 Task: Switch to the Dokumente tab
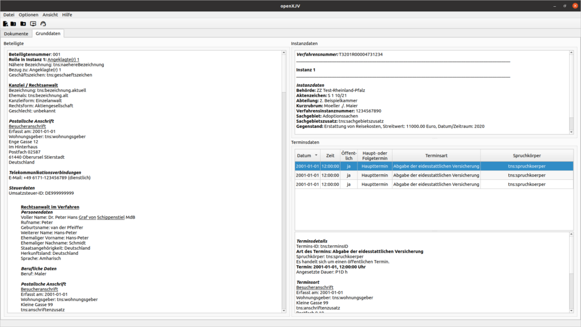(x=16, y=33)
